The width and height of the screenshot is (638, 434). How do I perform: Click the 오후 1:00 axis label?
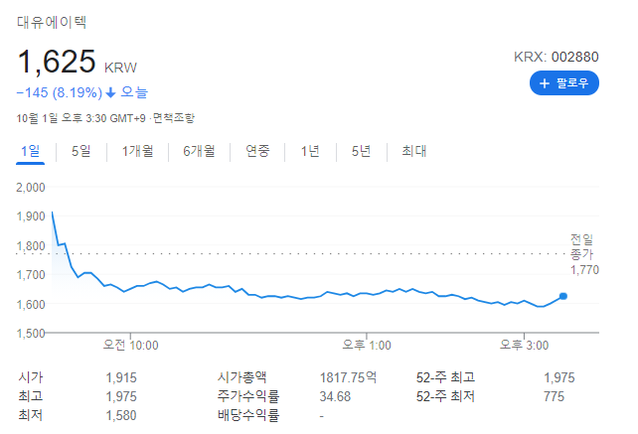(x=367, y=346)
